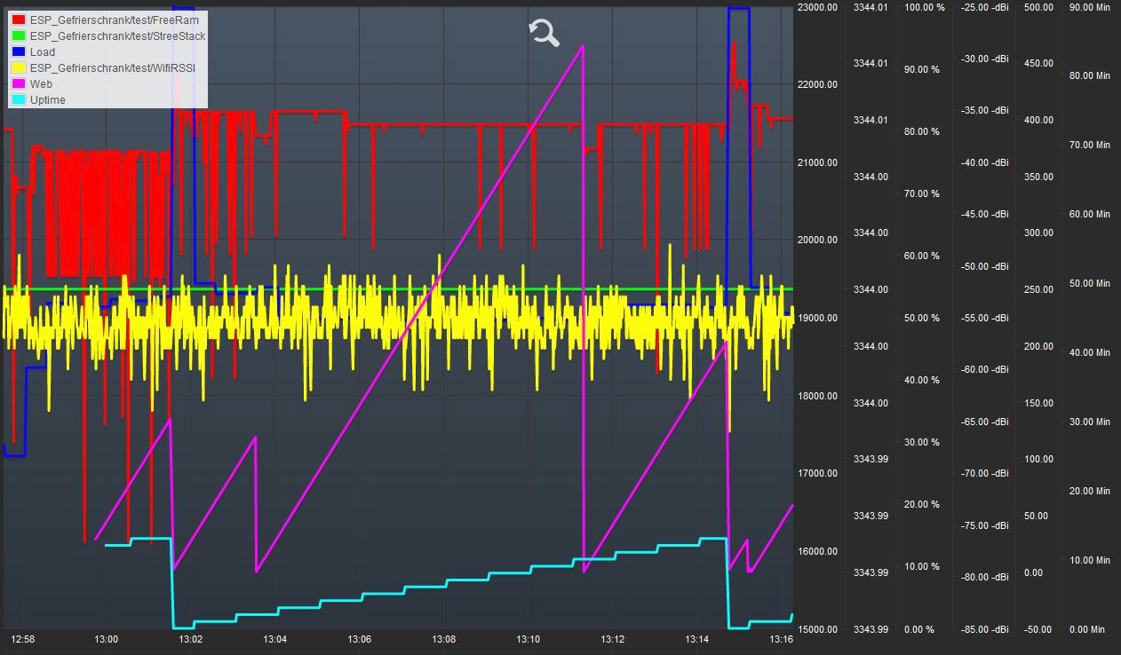
Task: Click the 20.00 Min axis label
Action: 1089,491
